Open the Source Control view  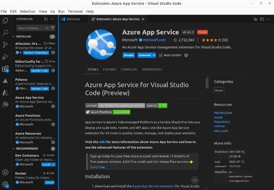5,45
